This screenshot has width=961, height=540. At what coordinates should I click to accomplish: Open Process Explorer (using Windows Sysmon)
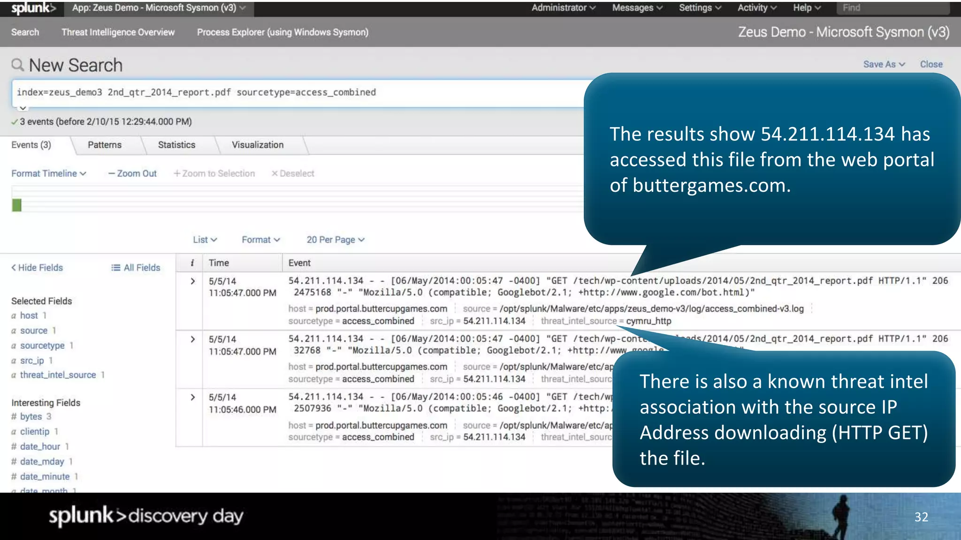282,32
